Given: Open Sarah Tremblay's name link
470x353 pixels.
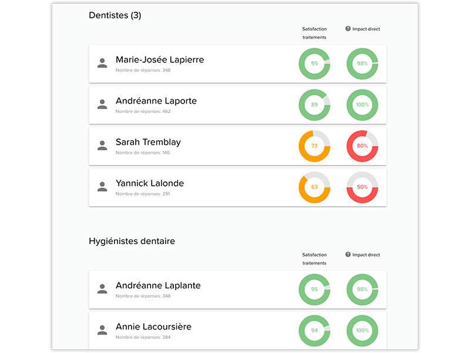Looking at the screenshot, I should click(148, 142).
